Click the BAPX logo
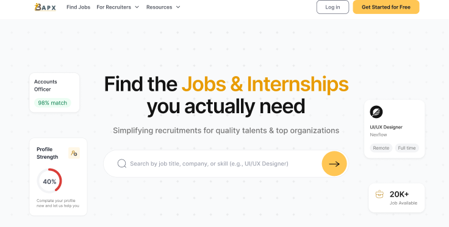 [45, 7]
